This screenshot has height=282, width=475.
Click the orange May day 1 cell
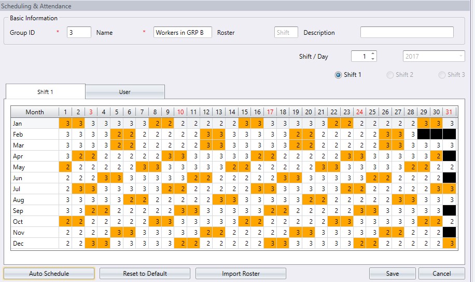[65, 167]
